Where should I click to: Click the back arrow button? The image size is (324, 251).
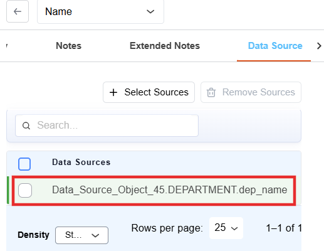point(18,11)
